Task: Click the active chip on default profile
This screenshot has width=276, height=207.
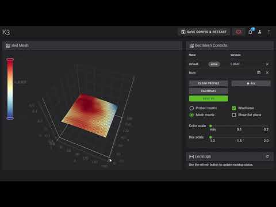Action: pyautogui.click(x=214, y=64)
